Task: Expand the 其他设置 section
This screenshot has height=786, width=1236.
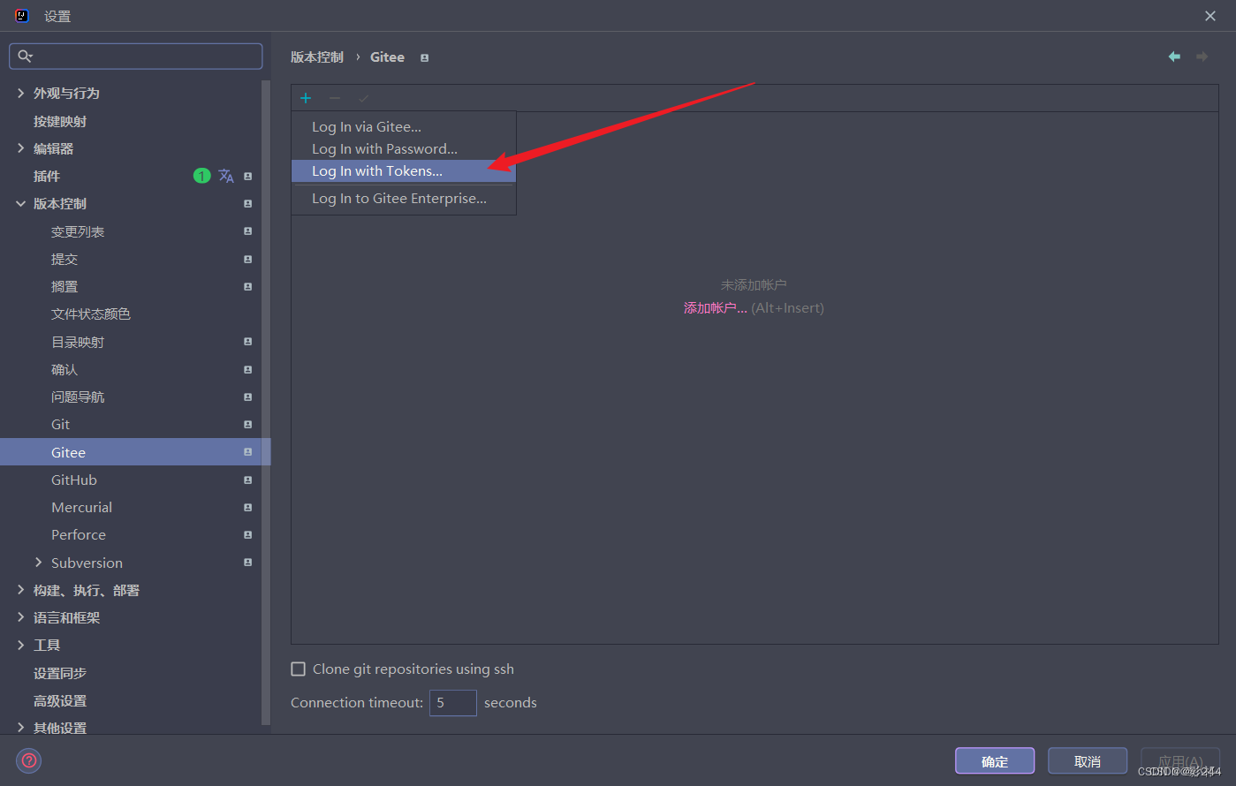Action: [x=20, y=728]
